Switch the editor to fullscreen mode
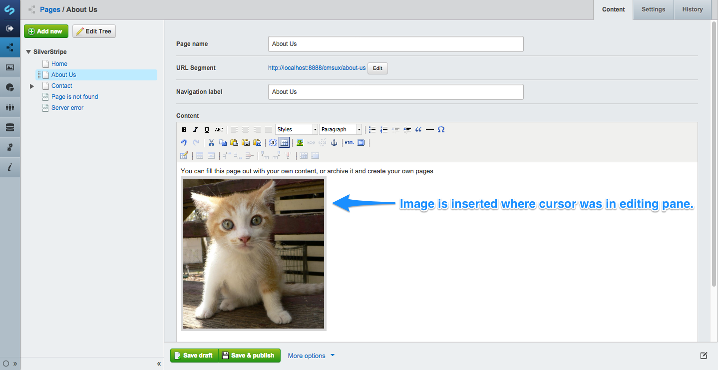 click(x=361, y=142)
